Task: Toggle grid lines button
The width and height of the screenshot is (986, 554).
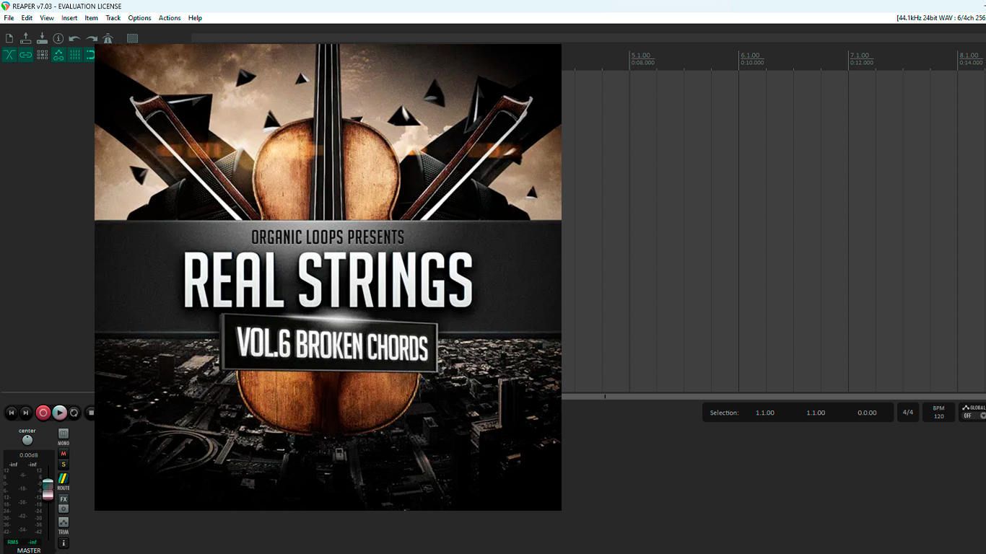Action: click(x=75, y=55)
